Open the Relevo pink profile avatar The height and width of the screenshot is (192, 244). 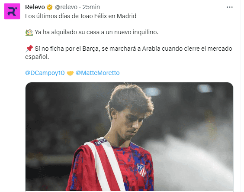point(12,11)
